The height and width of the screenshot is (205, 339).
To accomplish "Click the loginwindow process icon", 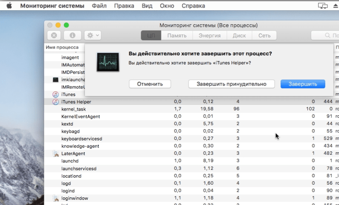I will [55, 198].
